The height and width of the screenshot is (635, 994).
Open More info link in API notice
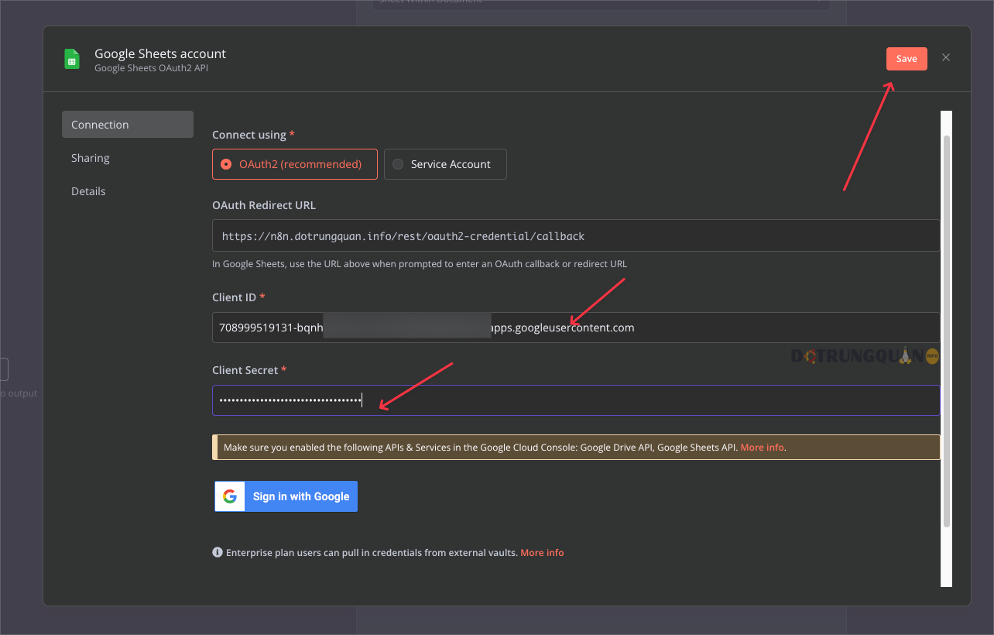[762, 448]
